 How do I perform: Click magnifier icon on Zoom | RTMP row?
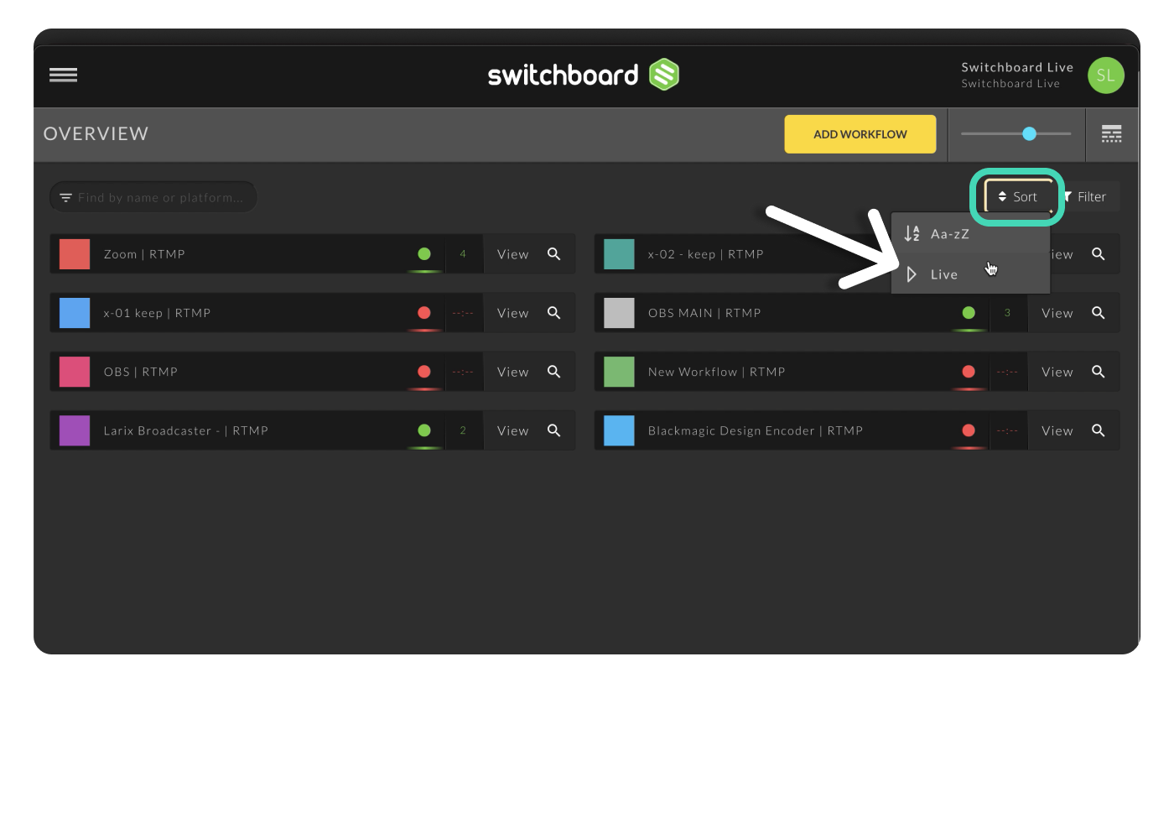(x=554, y=253)
